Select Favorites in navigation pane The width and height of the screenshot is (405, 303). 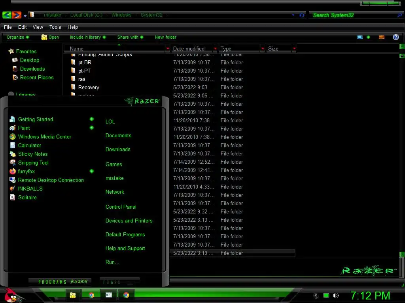click(26, 51)
